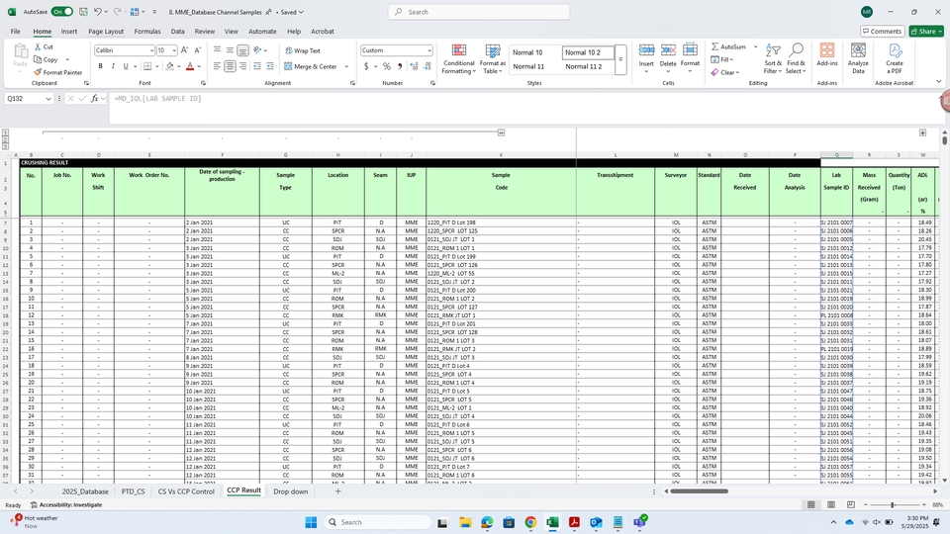This screenshot has width=950, height=534.
Task: Open the File menu
Action: coord(15,32)
